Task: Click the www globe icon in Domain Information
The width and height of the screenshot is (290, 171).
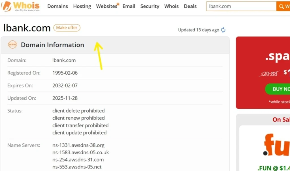Action: pyautogui.click(x=12, y=44)
